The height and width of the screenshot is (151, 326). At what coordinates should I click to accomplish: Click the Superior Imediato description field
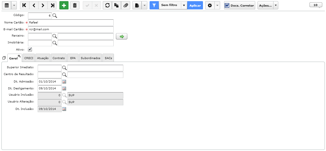(x=95, y=68)
